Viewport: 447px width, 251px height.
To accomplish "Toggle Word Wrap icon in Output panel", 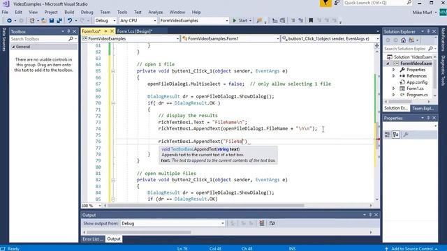I will coord(272,223).
